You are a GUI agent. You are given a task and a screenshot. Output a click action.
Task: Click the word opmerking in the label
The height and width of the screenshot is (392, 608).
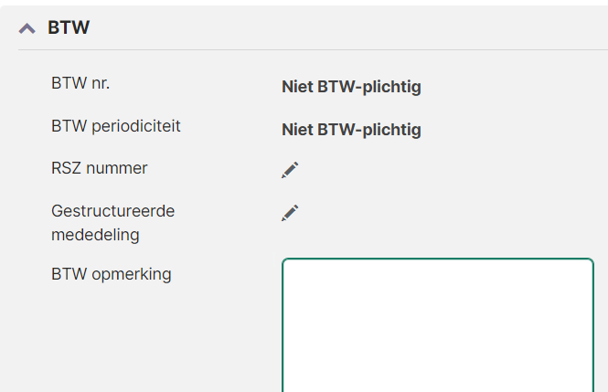click(x=132, y=275)
